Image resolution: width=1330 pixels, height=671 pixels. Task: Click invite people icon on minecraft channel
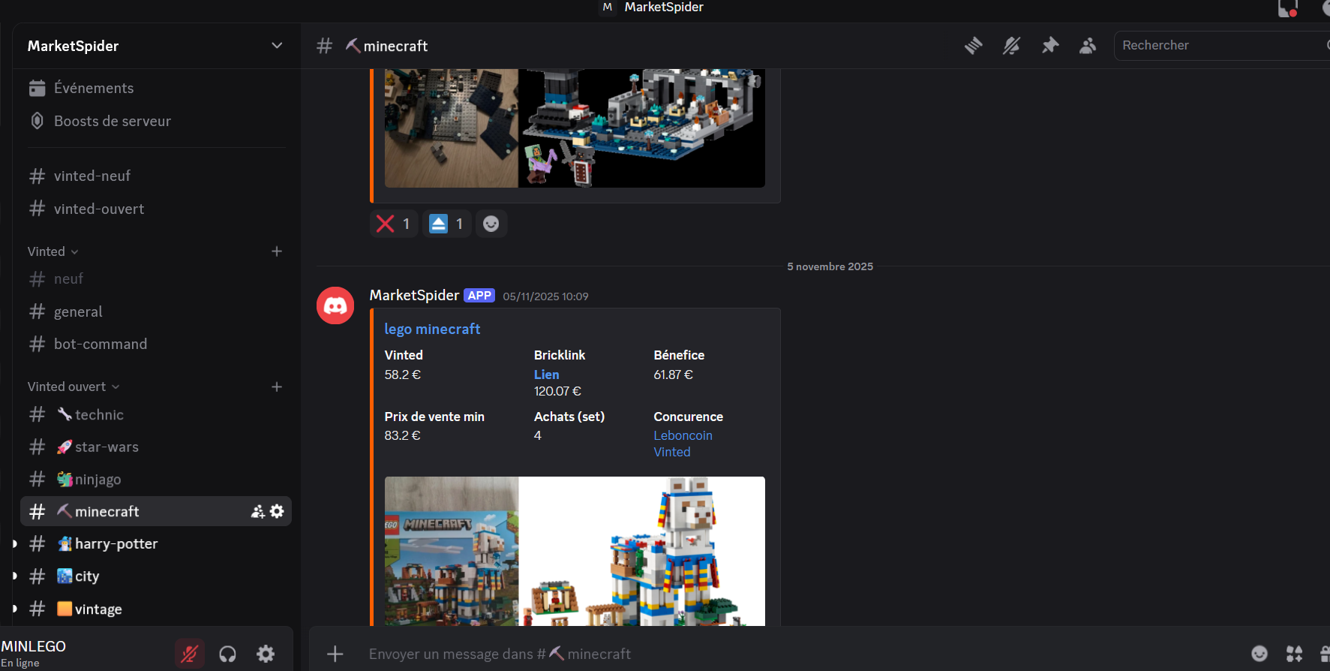coord(258,511)
